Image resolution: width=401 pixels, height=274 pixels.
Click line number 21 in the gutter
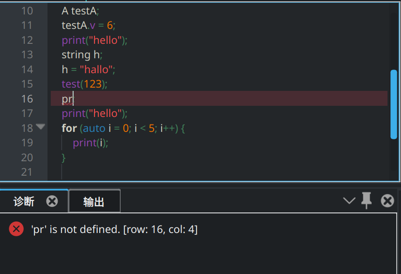coord(27,172)
